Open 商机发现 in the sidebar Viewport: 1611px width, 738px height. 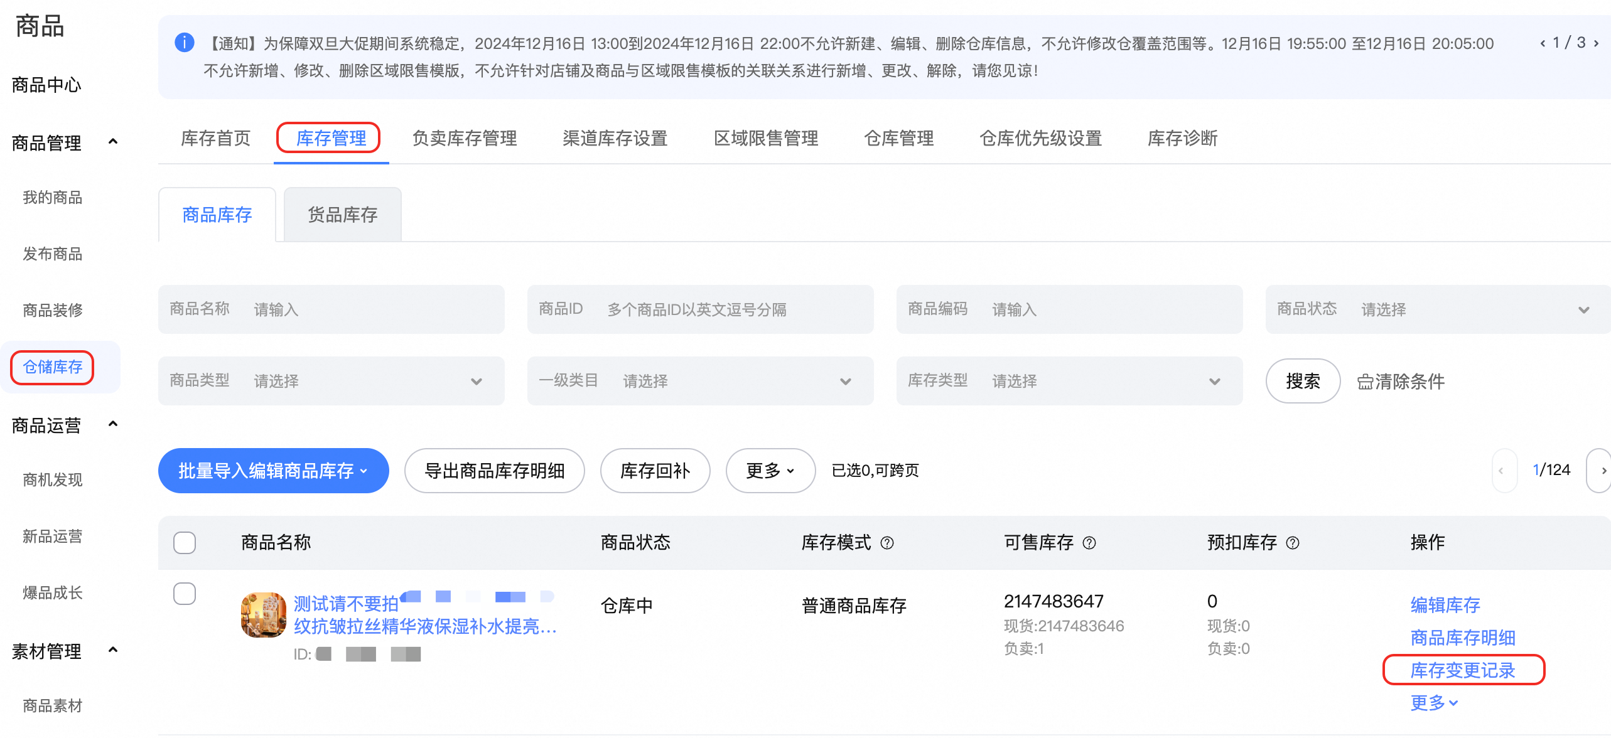click(53, 480)
